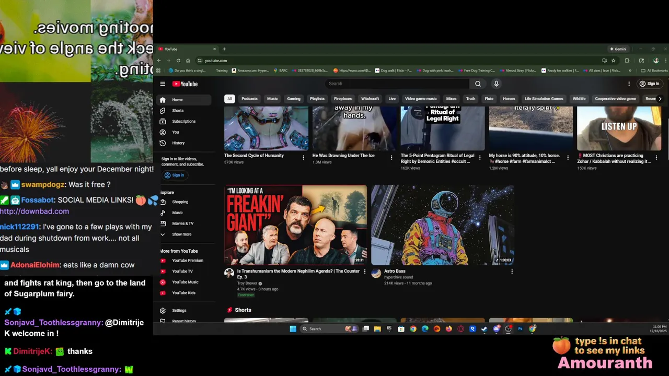Open more options for Transhumanism video

point(365,272)
